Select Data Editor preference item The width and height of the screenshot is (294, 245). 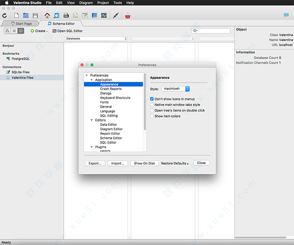[108, 124]
